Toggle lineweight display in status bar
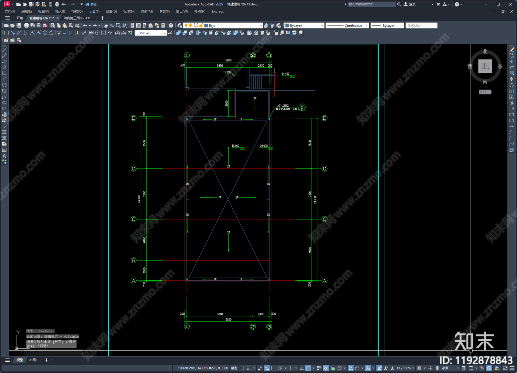The height and width of the screenshot is (373, 517). pos(319,368)
